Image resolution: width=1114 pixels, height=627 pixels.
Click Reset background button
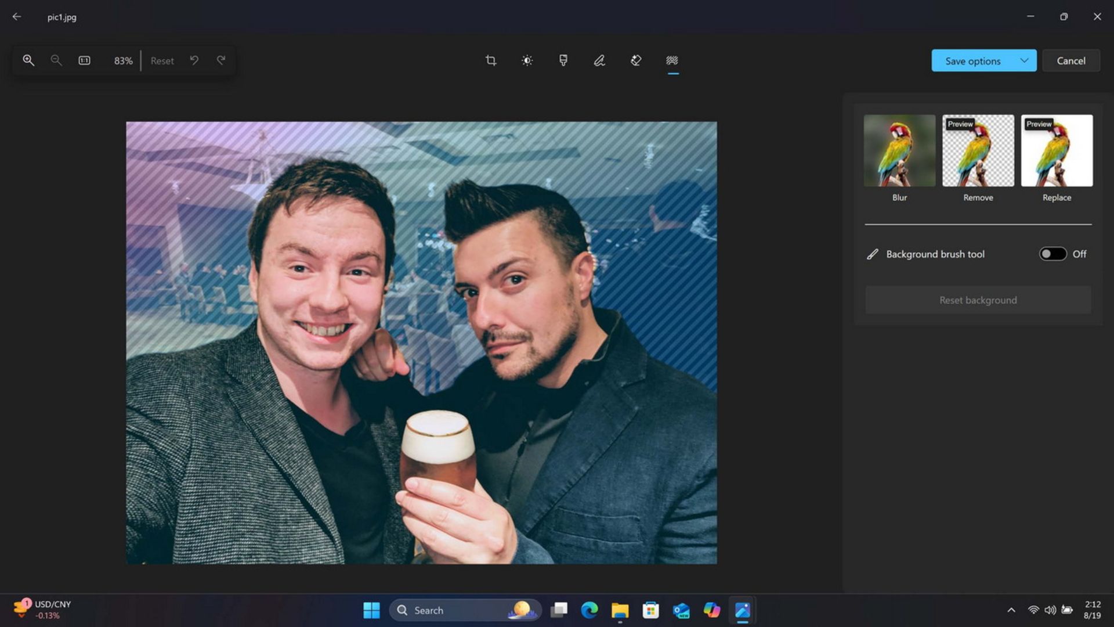pos(978,298)
